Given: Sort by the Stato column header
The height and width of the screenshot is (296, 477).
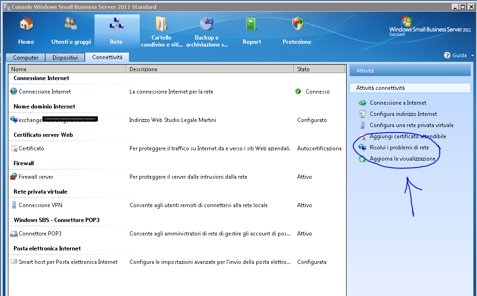Looking at the screenshot, I should pos(320,69).
